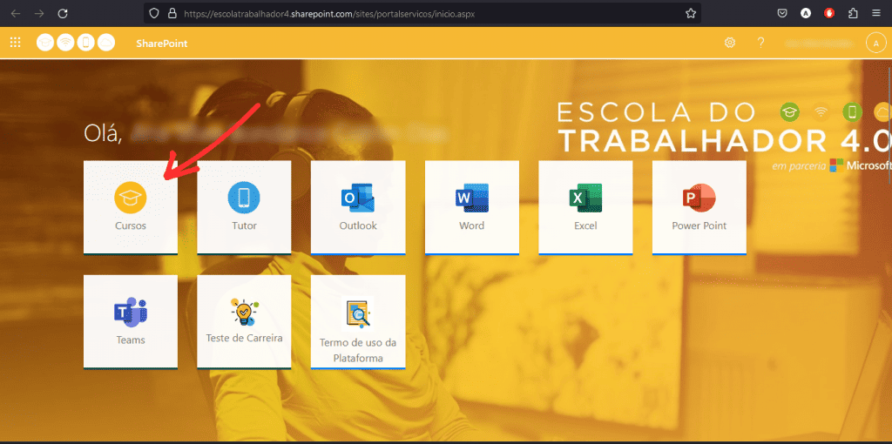Open the Pocket save icon
Image resolution: width=892 pixels, height=444 pixels.
[x=783, y=14]
